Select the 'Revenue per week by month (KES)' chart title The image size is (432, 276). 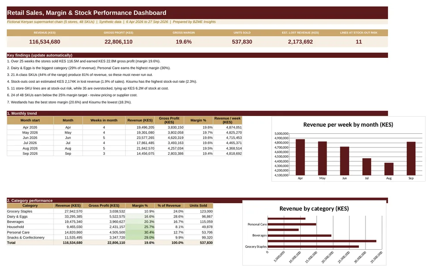[348, 125]
